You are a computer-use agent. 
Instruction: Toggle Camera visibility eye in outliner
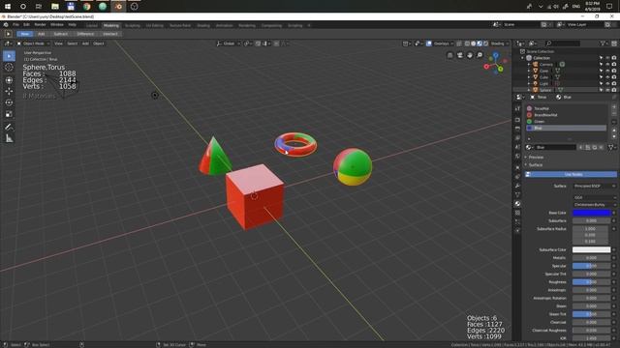tap(607, 65)
